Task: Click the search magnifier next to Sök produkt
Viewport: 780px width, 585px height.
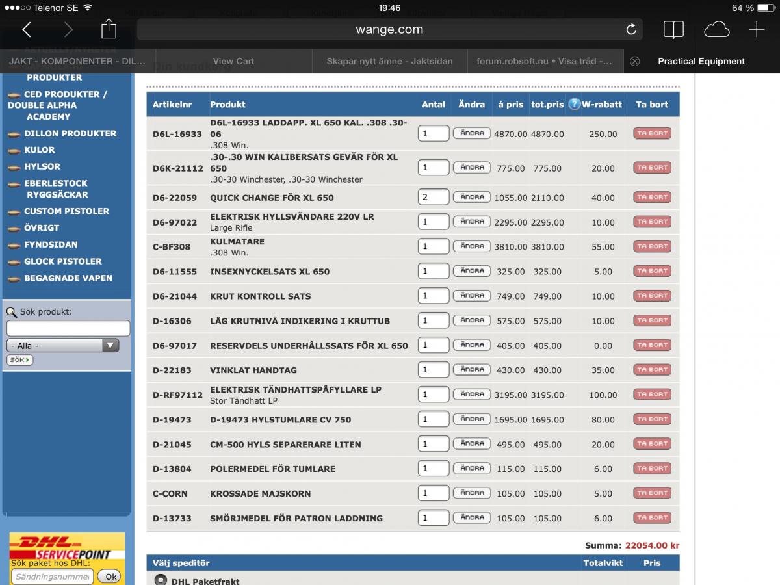Action: click(x=12, y=312)
